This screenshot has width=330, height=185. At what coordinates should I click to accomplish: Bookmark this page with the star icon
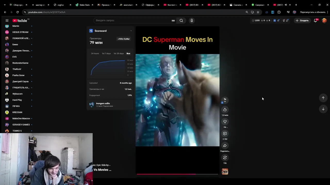click(258, 12)
